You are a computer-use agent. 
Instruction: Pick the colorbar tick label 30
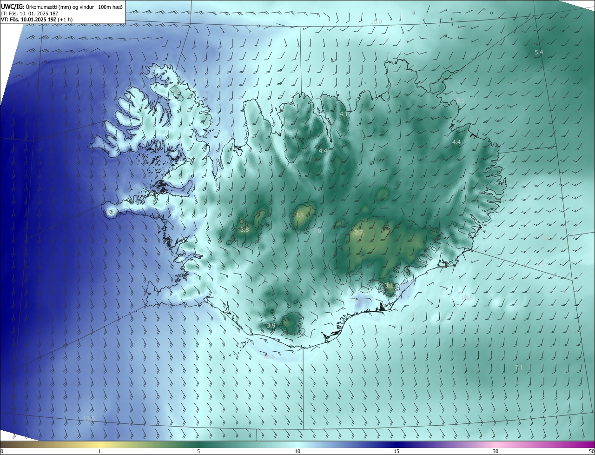496,451
